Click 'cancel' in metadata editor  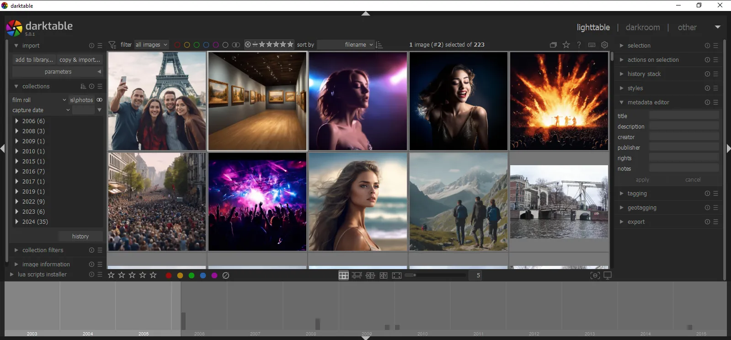pos(693,180)
